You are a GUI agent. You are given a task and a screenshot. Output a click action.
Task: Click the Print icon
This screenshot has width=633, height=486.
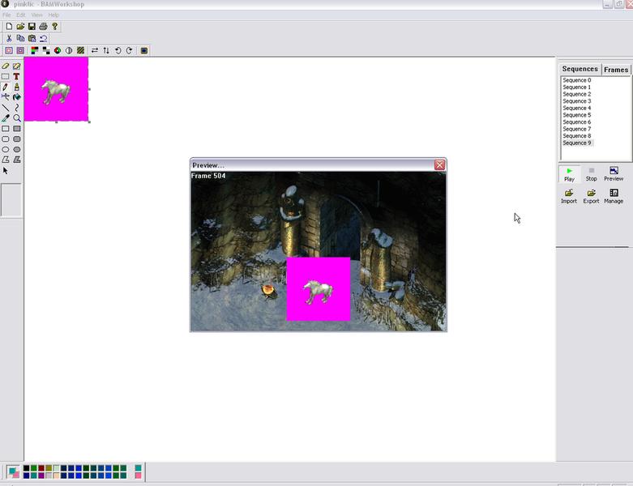click(43, 27)
